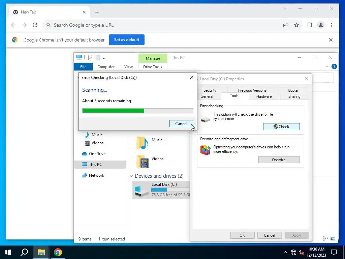Screen dimensions: 345x259
Task: Switch Explorer to large icons view
Action: pyautogui.click(x=333, y=238)
